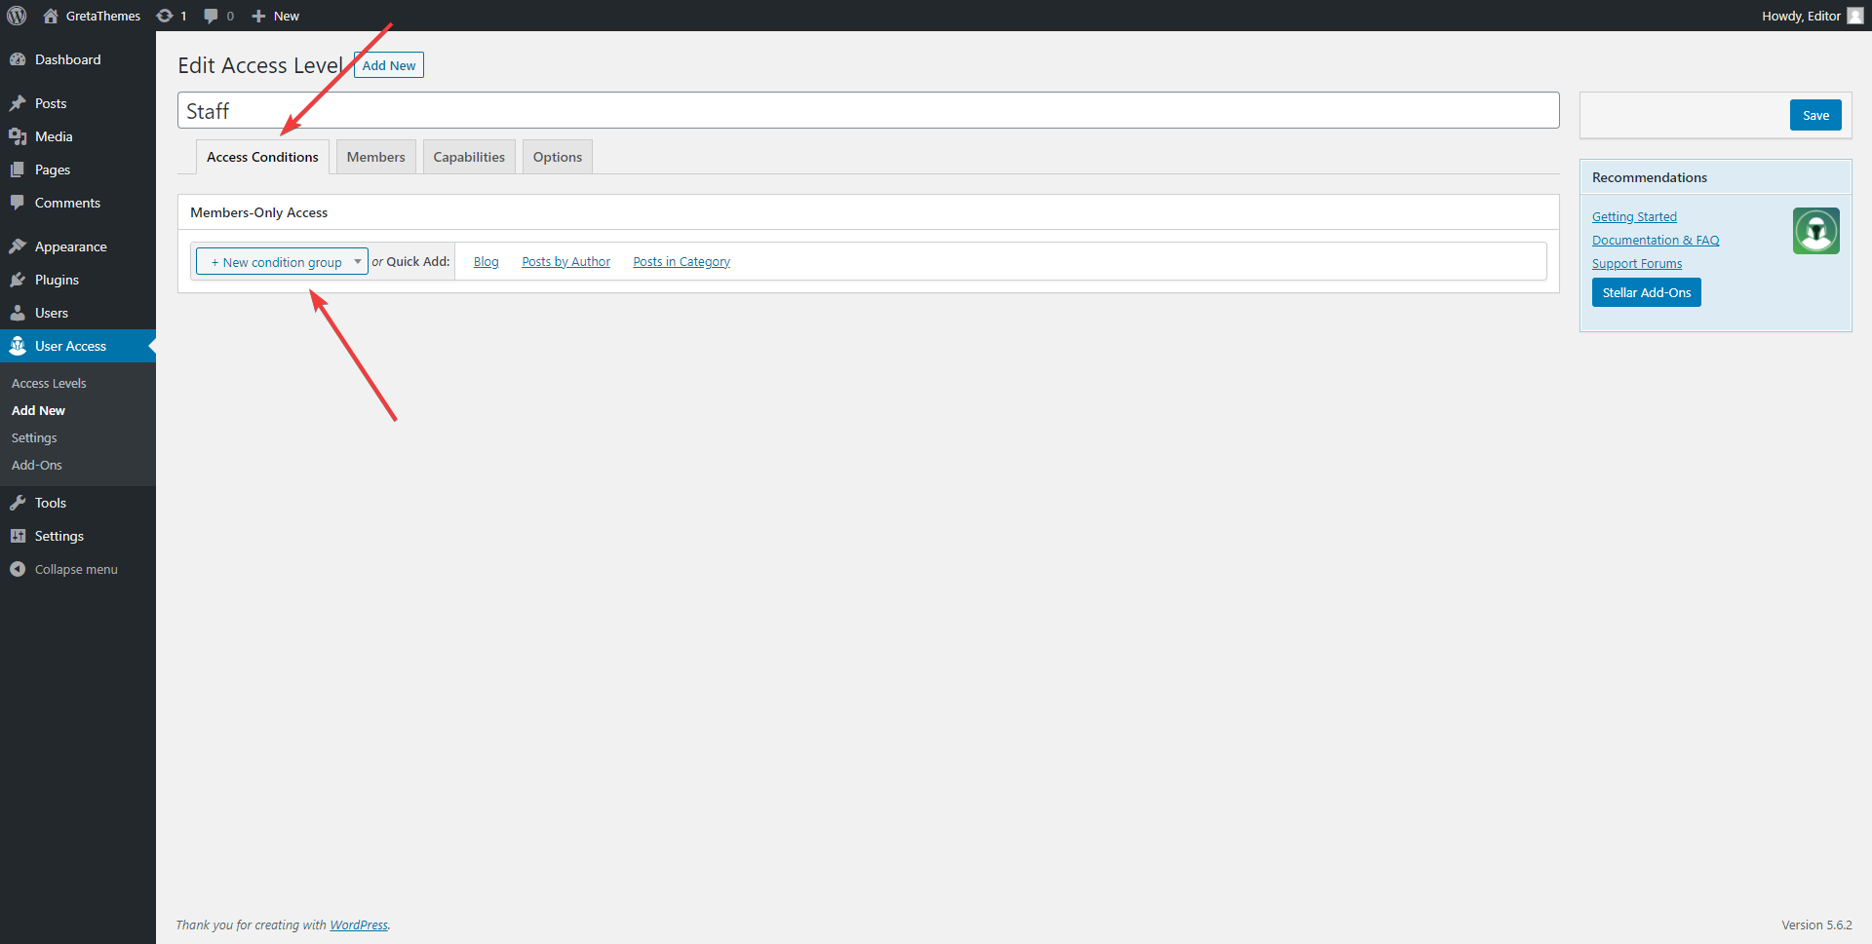Click the Pages icon in sidebar

(x=18, y=170)
